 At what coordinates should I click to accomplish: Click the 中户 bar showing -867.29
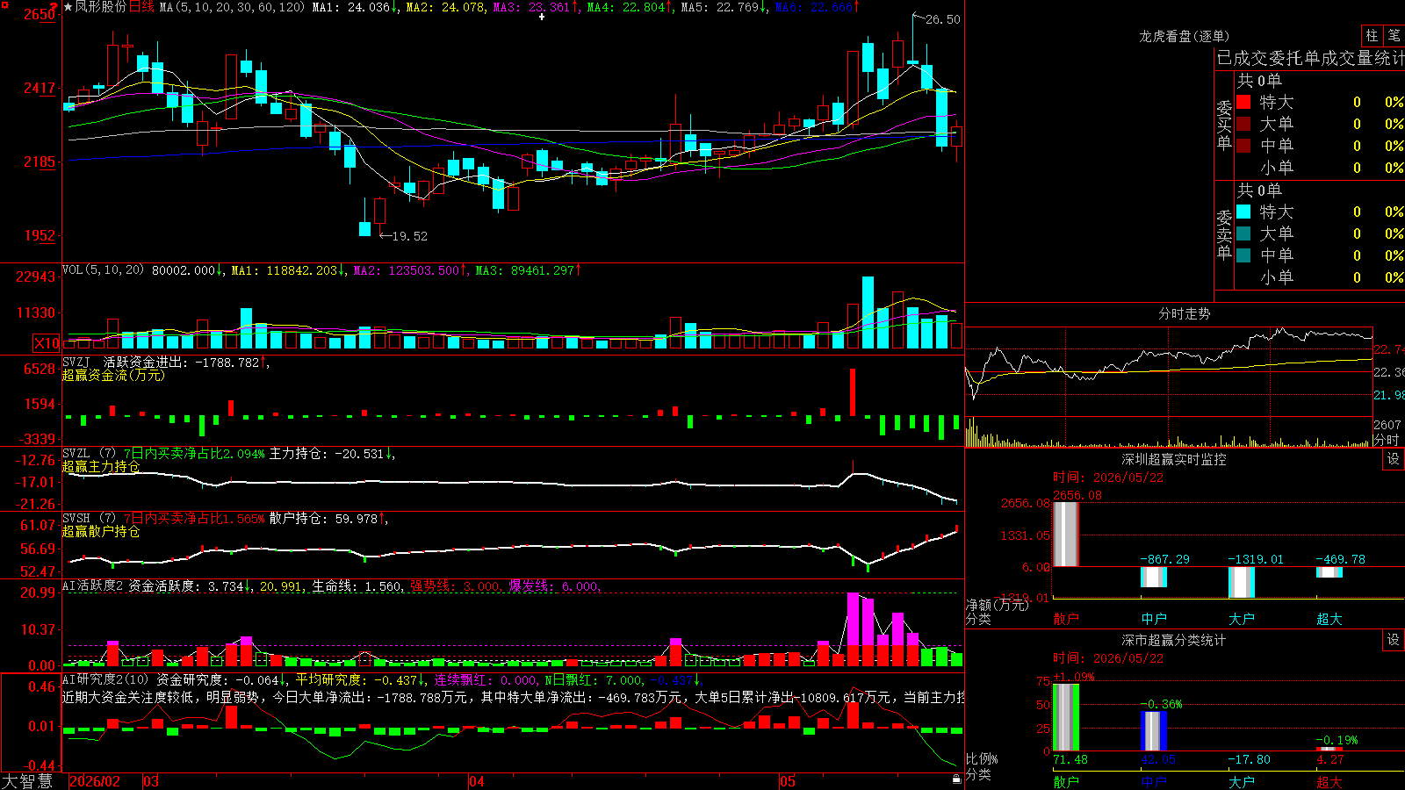[x=1154, y=577]
